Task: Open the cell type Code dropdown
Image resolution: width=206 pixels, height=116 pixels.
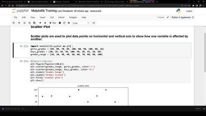Action: point(81,23)
